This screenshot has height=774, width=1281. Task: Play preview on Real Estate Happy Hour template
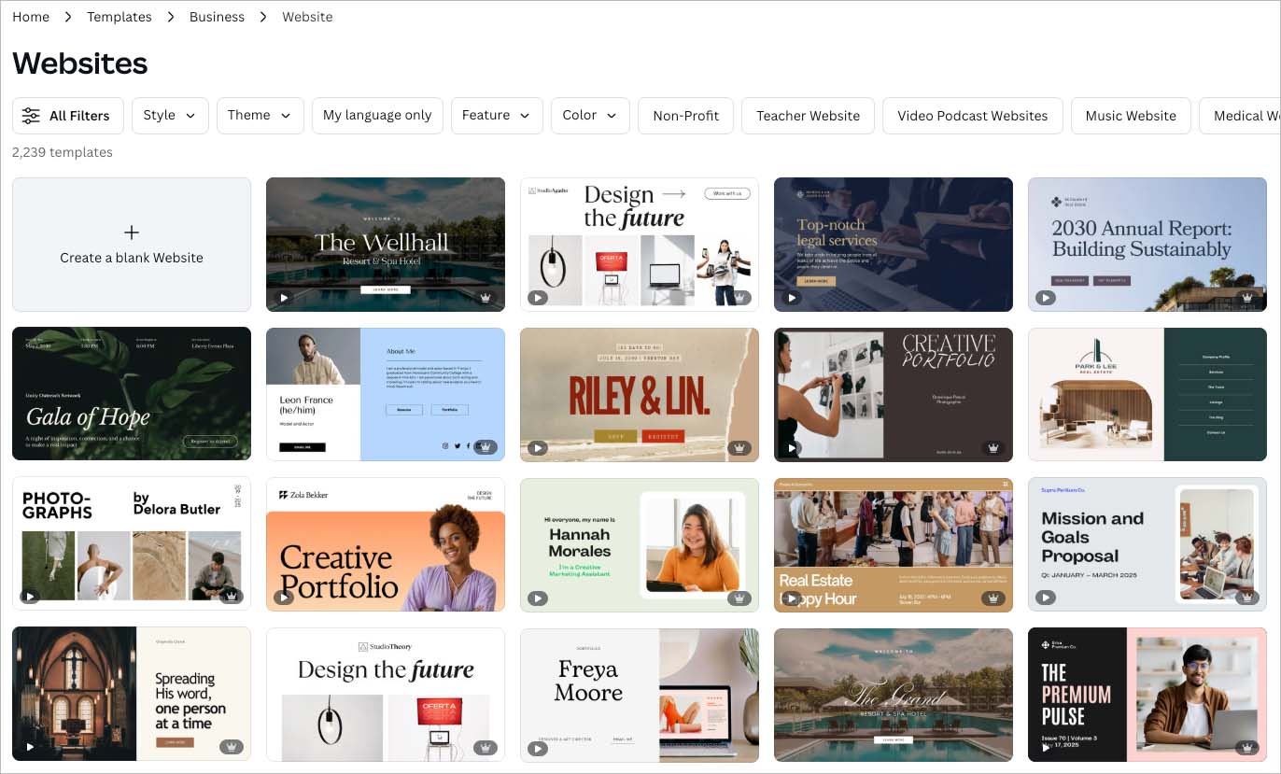(x=792, y=598)
